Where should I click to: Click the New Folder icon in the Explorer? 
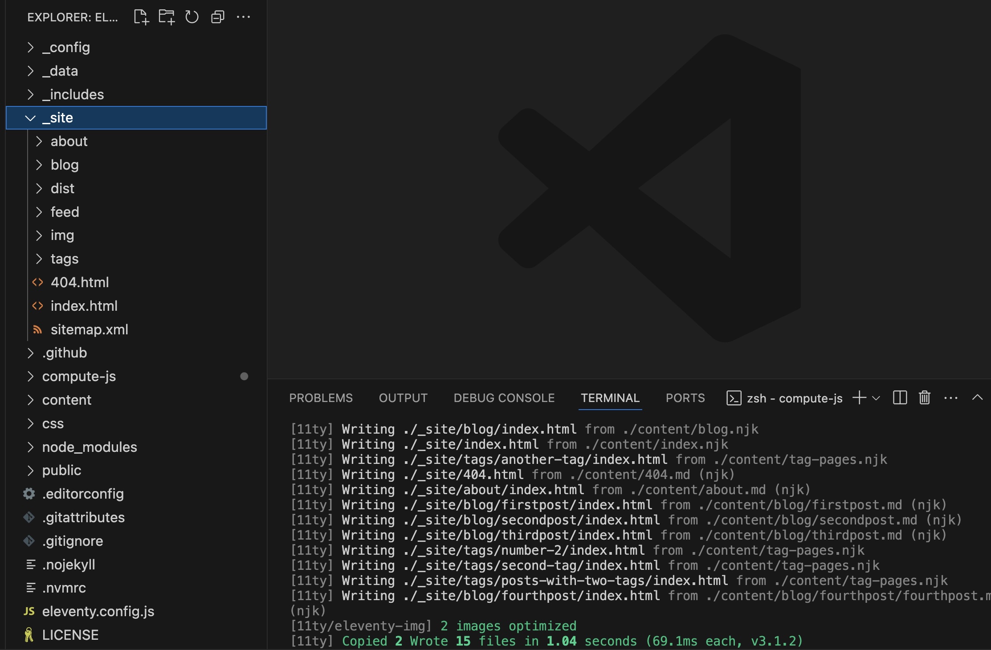[x=167, y=17]
